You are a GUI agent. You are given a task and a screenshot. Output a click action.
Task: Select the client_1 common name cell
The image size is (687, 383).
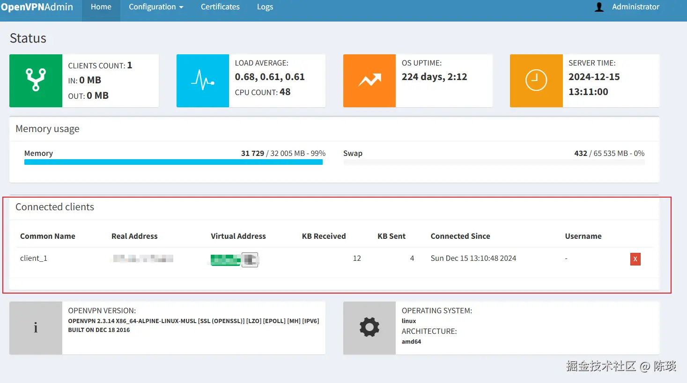coord(34,258)
